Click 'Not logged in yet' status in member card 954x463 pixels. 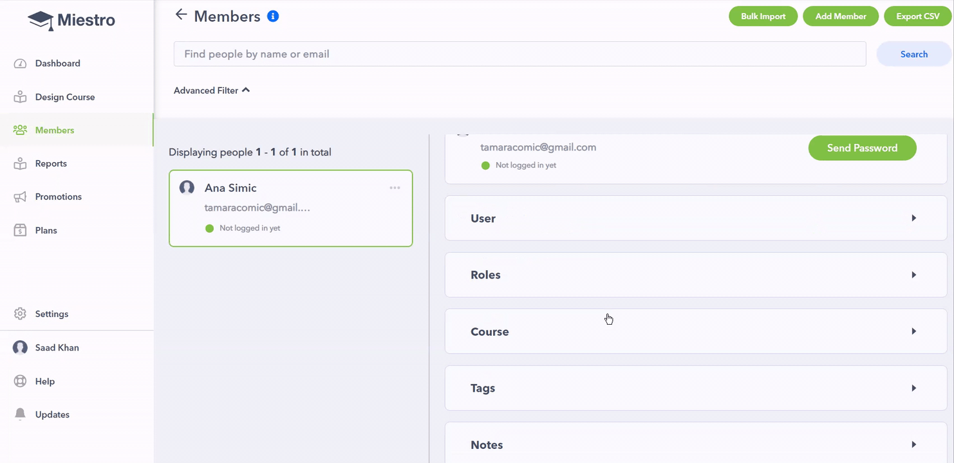[x=250, y=228]
